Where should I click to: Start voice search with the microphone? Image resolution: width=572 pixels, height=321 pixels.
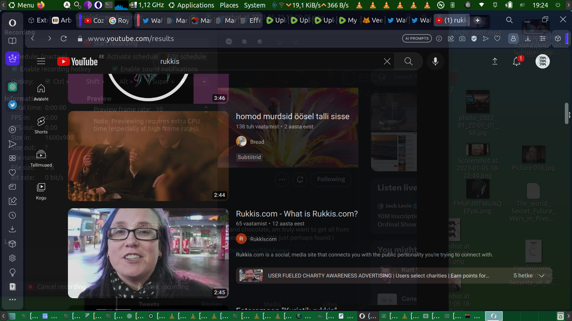435,61
